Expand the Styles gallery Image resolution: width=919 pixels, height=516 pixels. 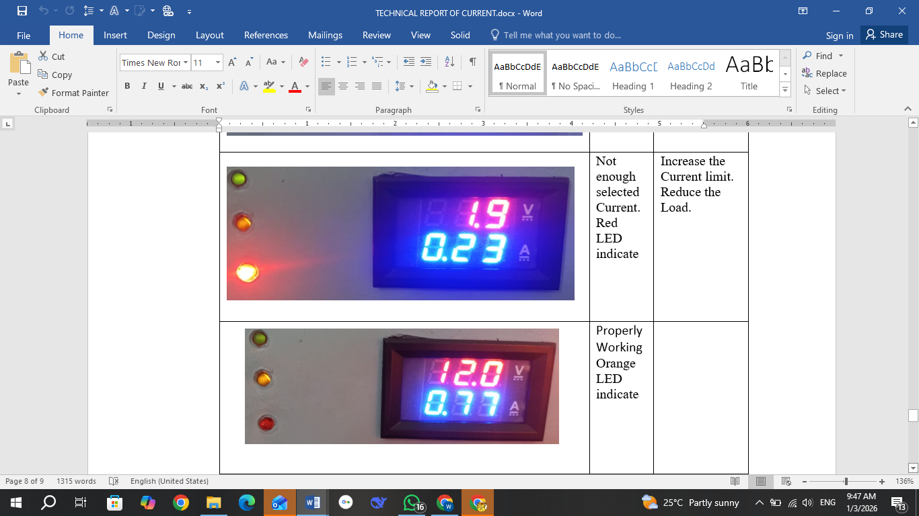coord(785,89)
